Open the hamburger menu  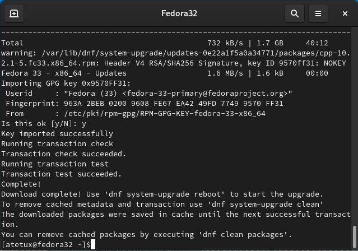[x=318, y=13]
